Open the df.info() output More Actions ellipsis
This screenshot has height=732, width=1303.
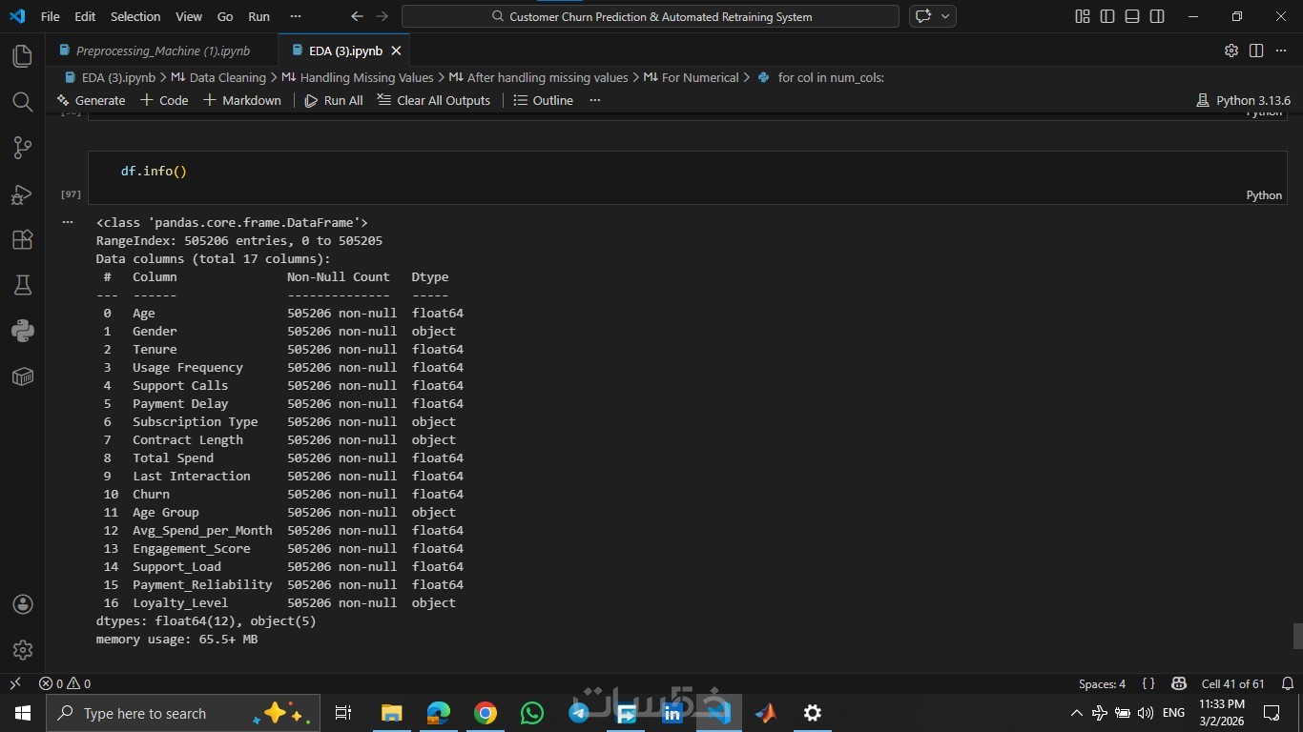pos(68,222)
